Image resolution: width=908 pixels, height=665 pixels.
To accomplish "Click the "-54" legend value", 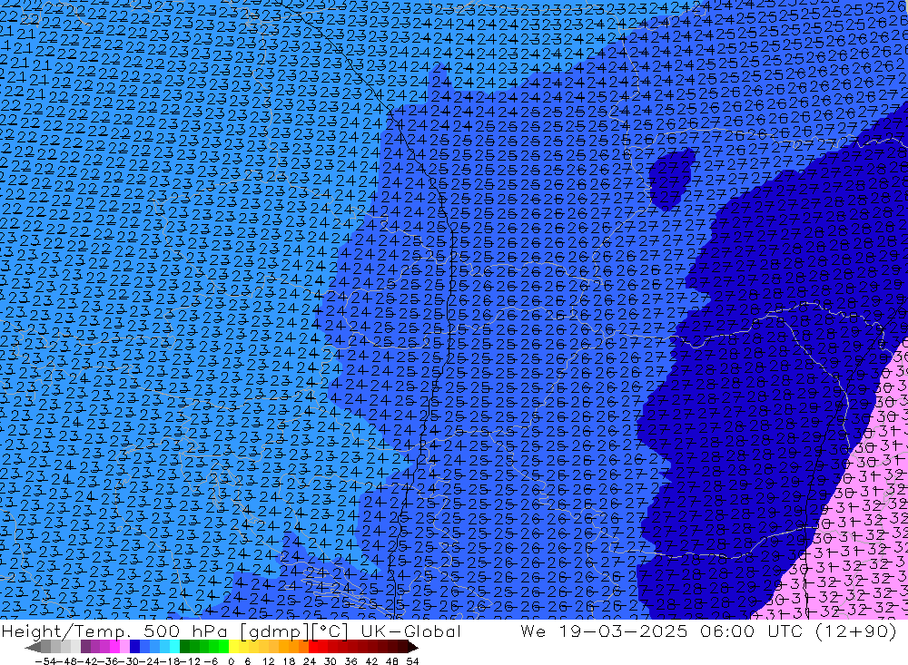I will click(45, 661).
